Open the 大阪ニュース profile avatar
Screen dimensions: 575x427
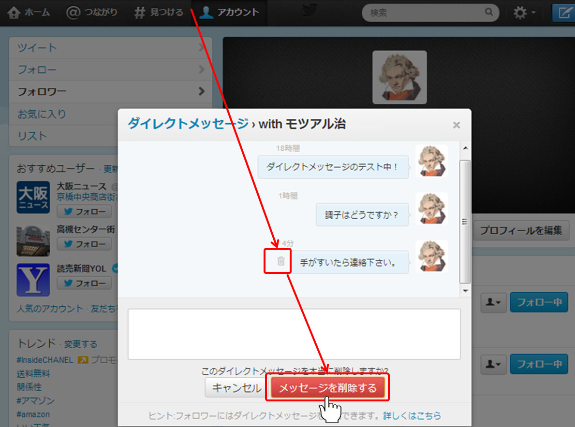pos(33,197)
